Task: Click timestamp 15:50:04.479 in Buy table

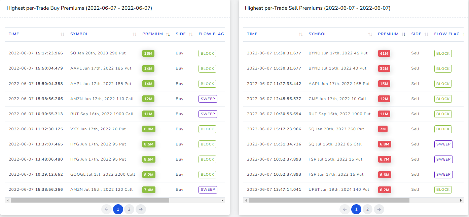Action: tap(49, 68)
